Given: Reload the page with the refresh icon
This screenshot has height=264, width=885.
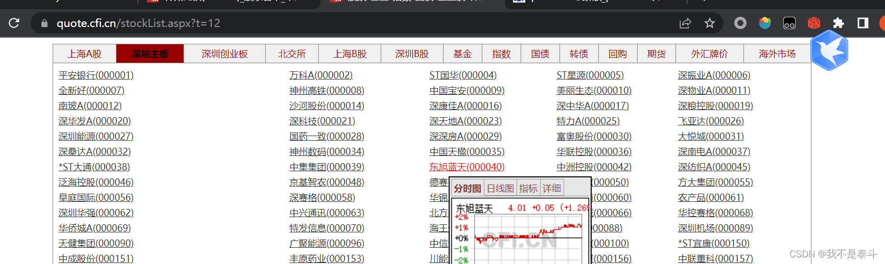Looking at the screenshot, I should coord(14,23).
